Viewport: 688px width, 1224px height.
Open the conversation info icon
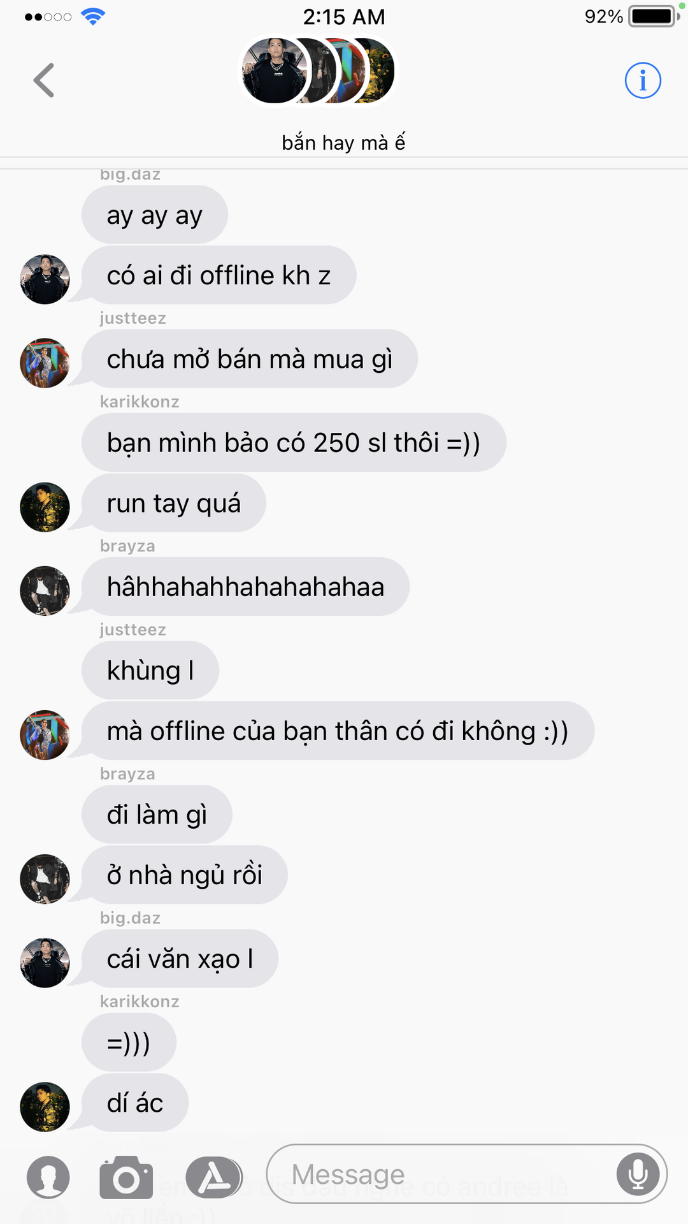[x=643, y=80]
